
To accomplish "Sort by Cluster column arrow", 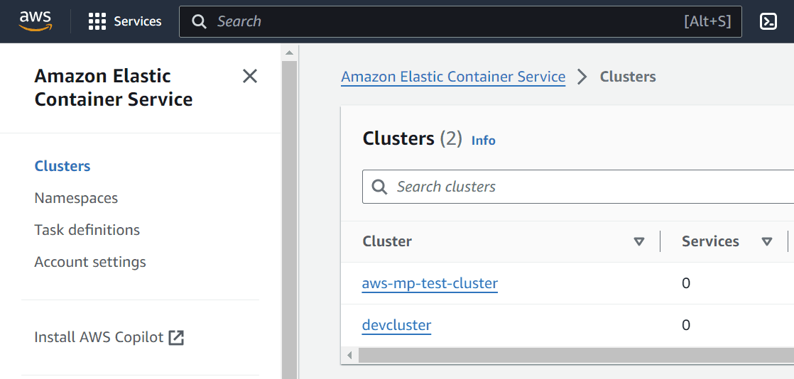I will pos(639,241).
